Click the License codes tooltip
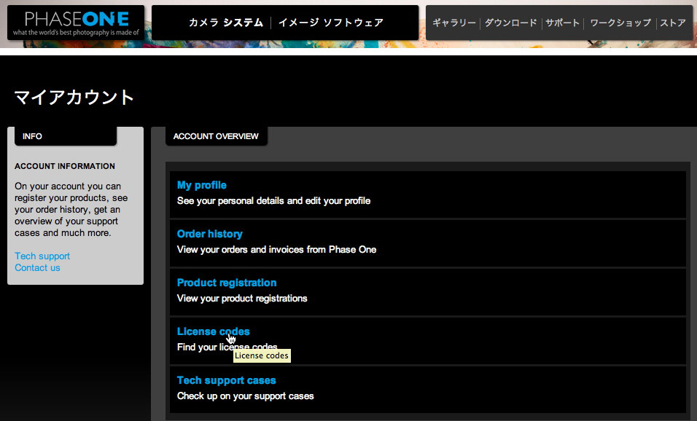This screenshot has width=697, height=421. click(262, 355)
